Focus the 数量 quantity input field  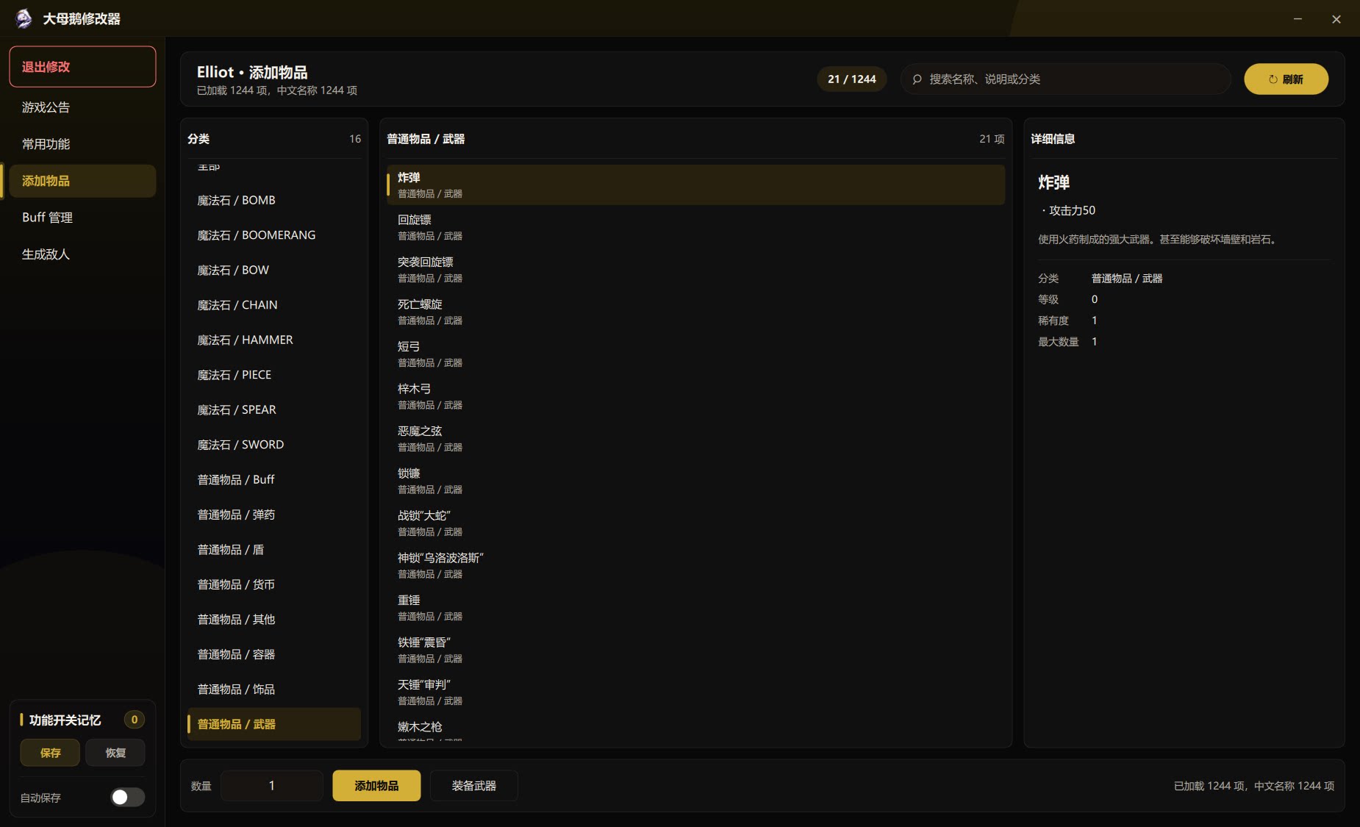point(271,786)
